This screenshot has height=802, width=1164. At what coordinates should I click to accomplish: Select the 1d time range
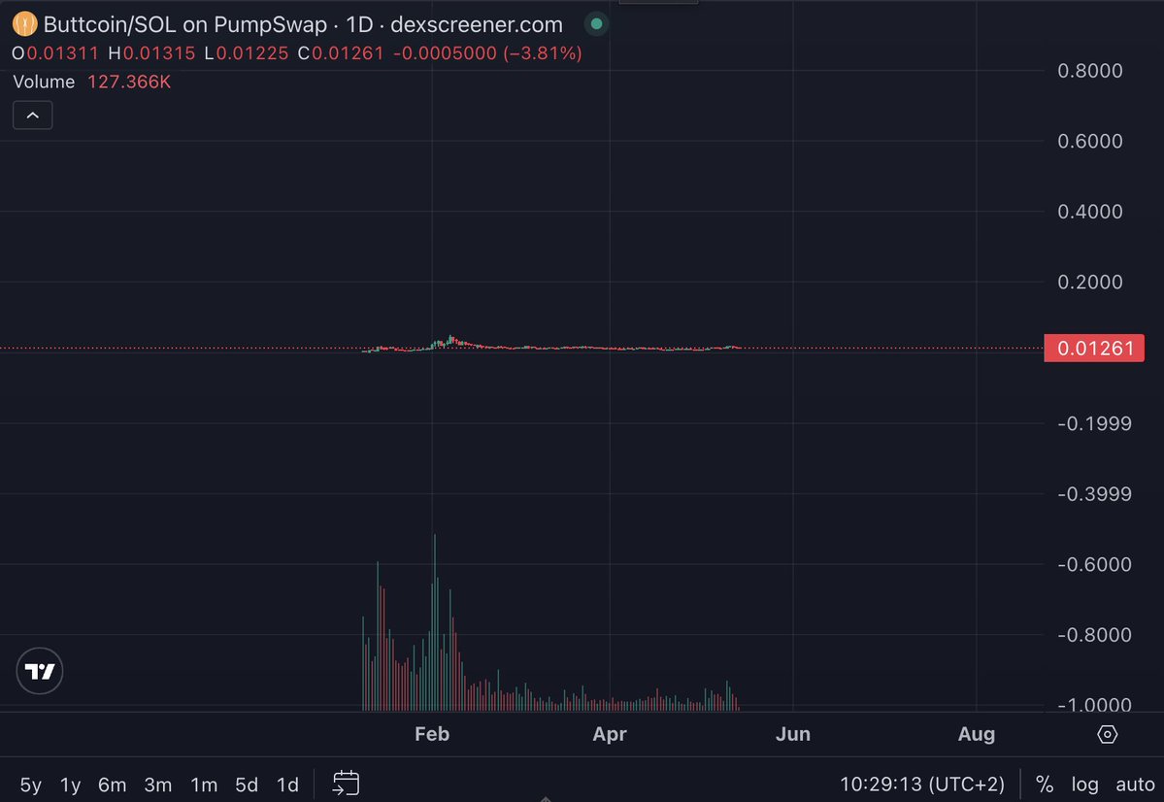pos(287,785)
